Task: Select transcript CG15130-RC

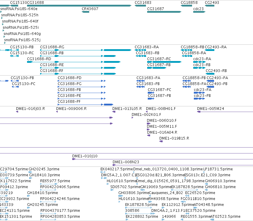Action: tap(14, 56)
